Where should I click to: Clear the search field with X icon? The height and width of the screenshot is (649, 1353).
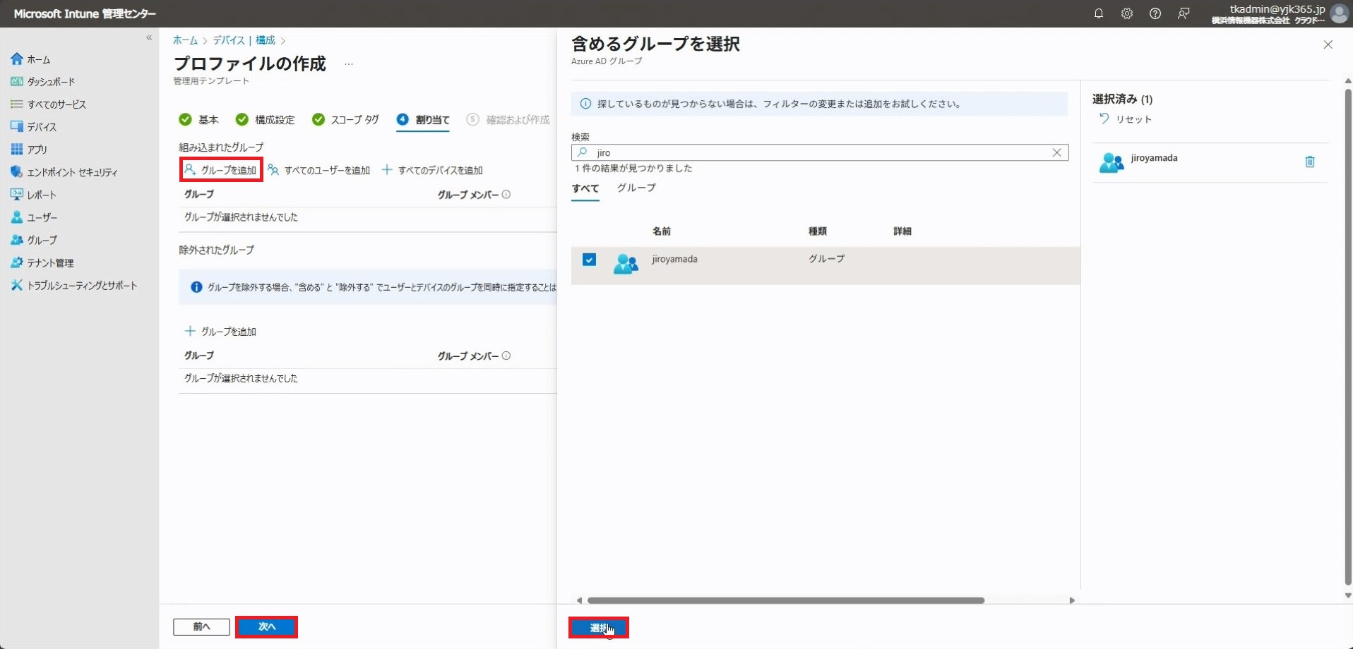tap(1056, 152)
